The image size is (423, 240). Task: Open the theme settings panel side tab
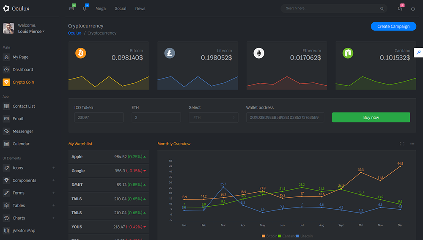click(x=418, y=52)
